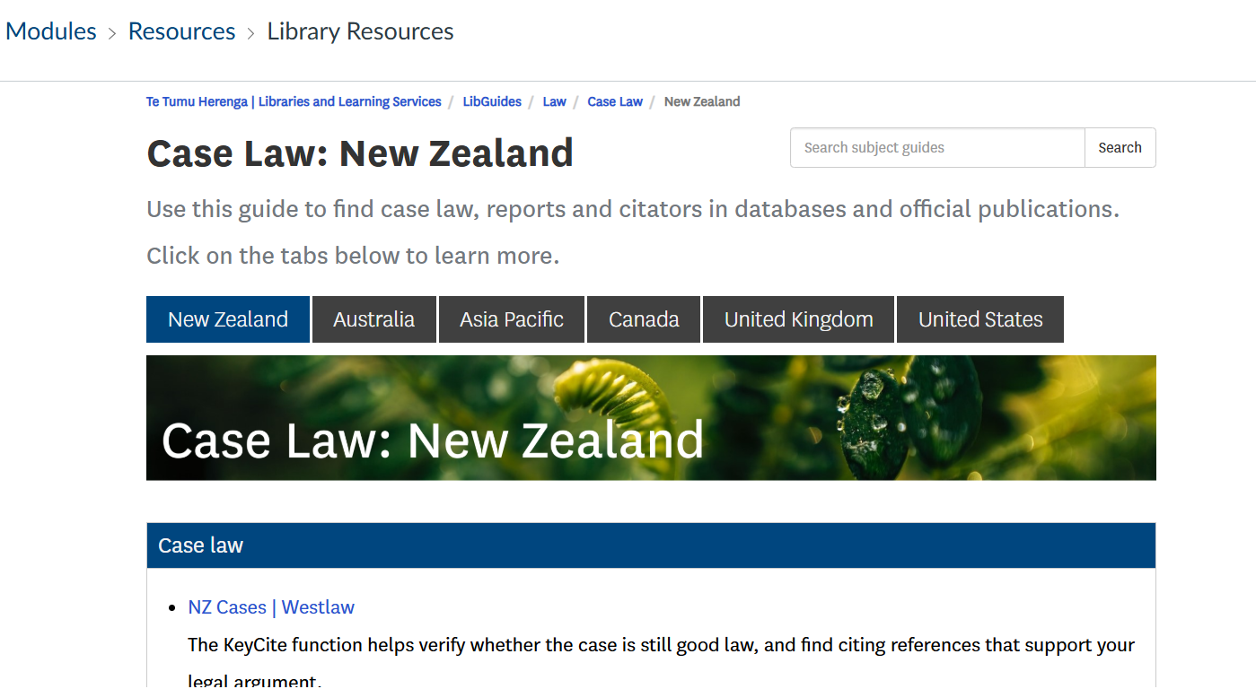Go to Modules in the breadcrumb
Image resolution: width=1256 pixels, height=689 pixels.
(51, 31)
